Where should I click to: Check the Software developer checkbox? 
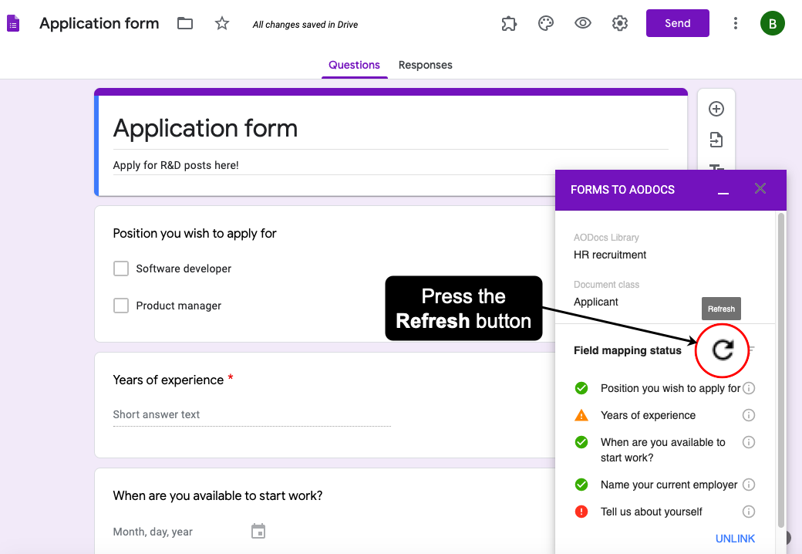121,269
